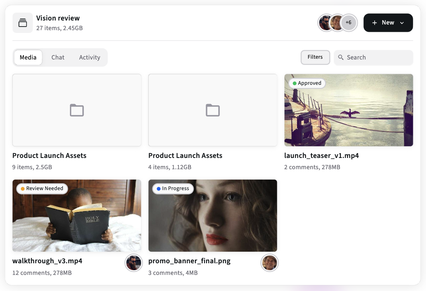Click the '2 comments, 278MB' text
Screen dimensions: 426x291
312,167
